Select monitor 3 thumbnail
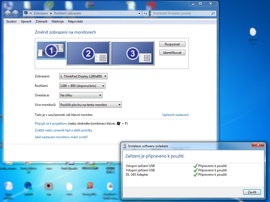Viewport: 270px width, 202px height. tap(133, 53)
